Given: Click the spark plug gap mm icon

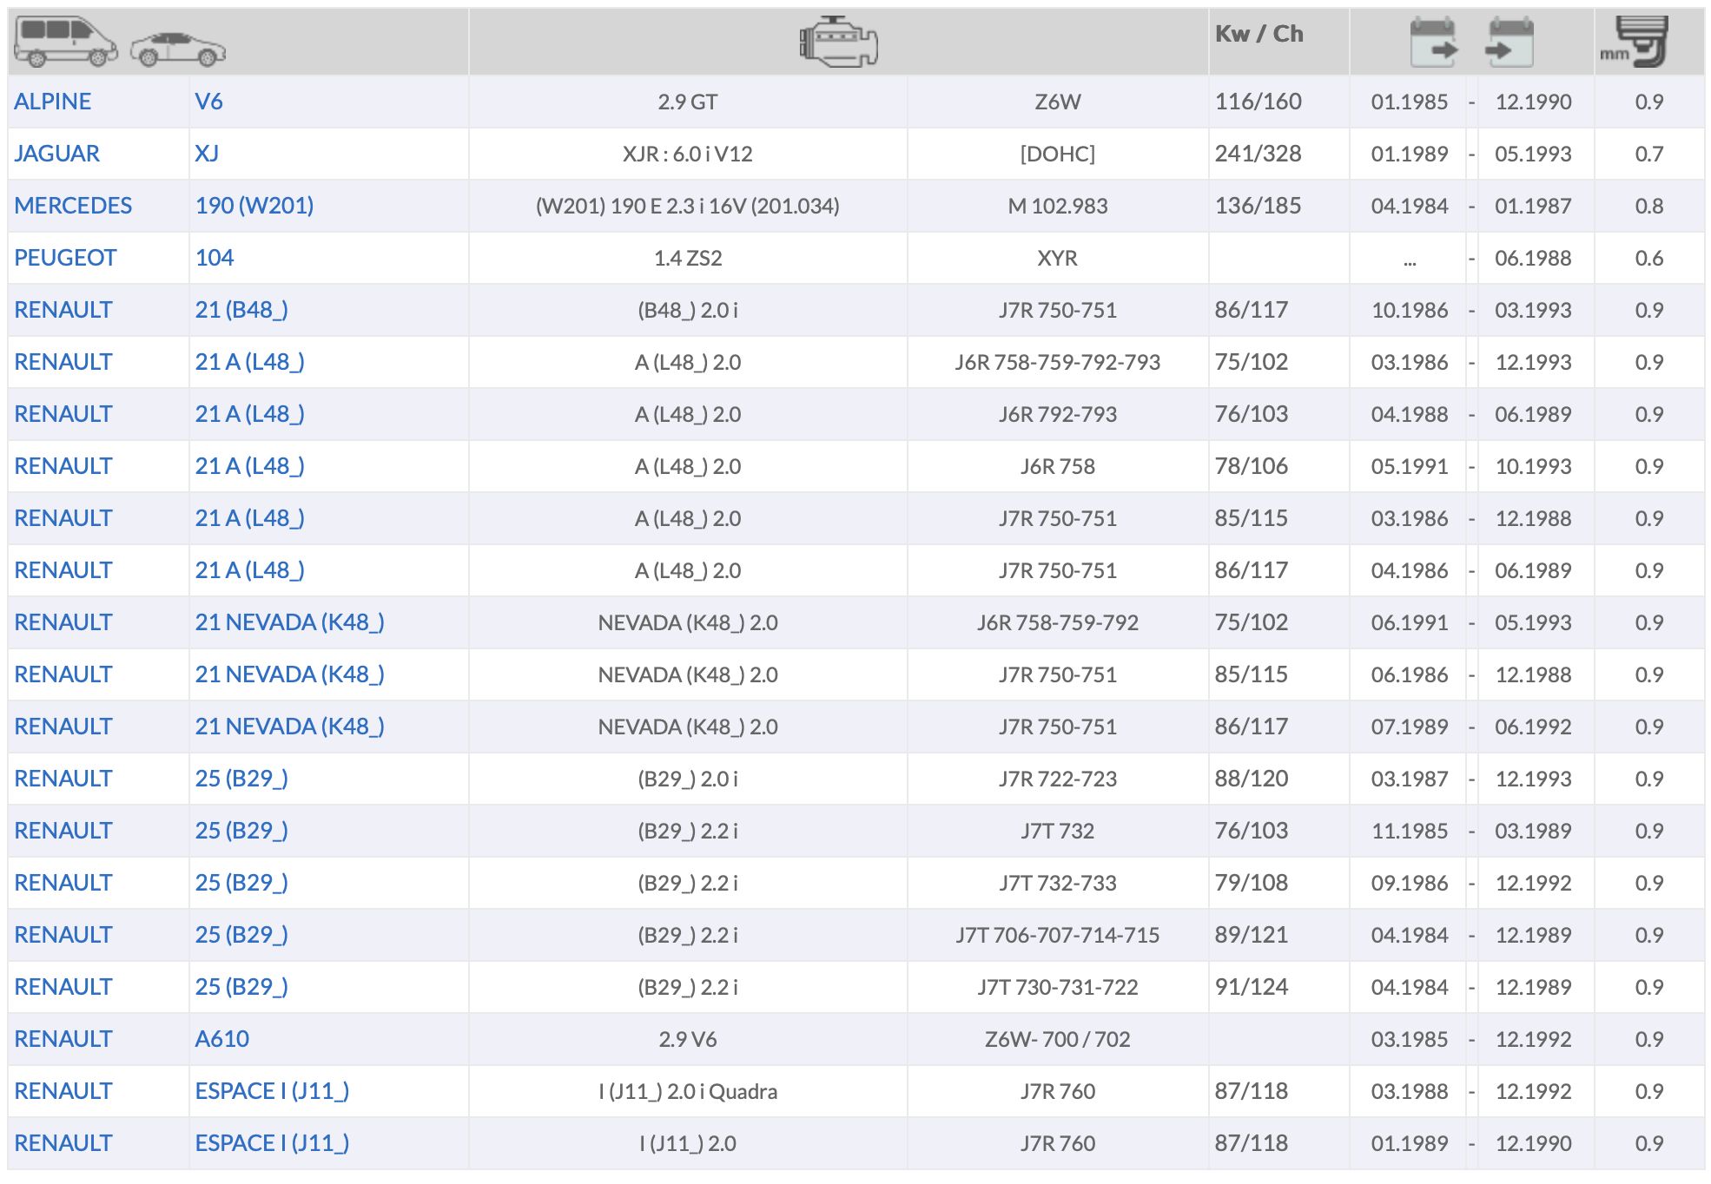Looking at the screenshot, I should [x=1637, y=42].
